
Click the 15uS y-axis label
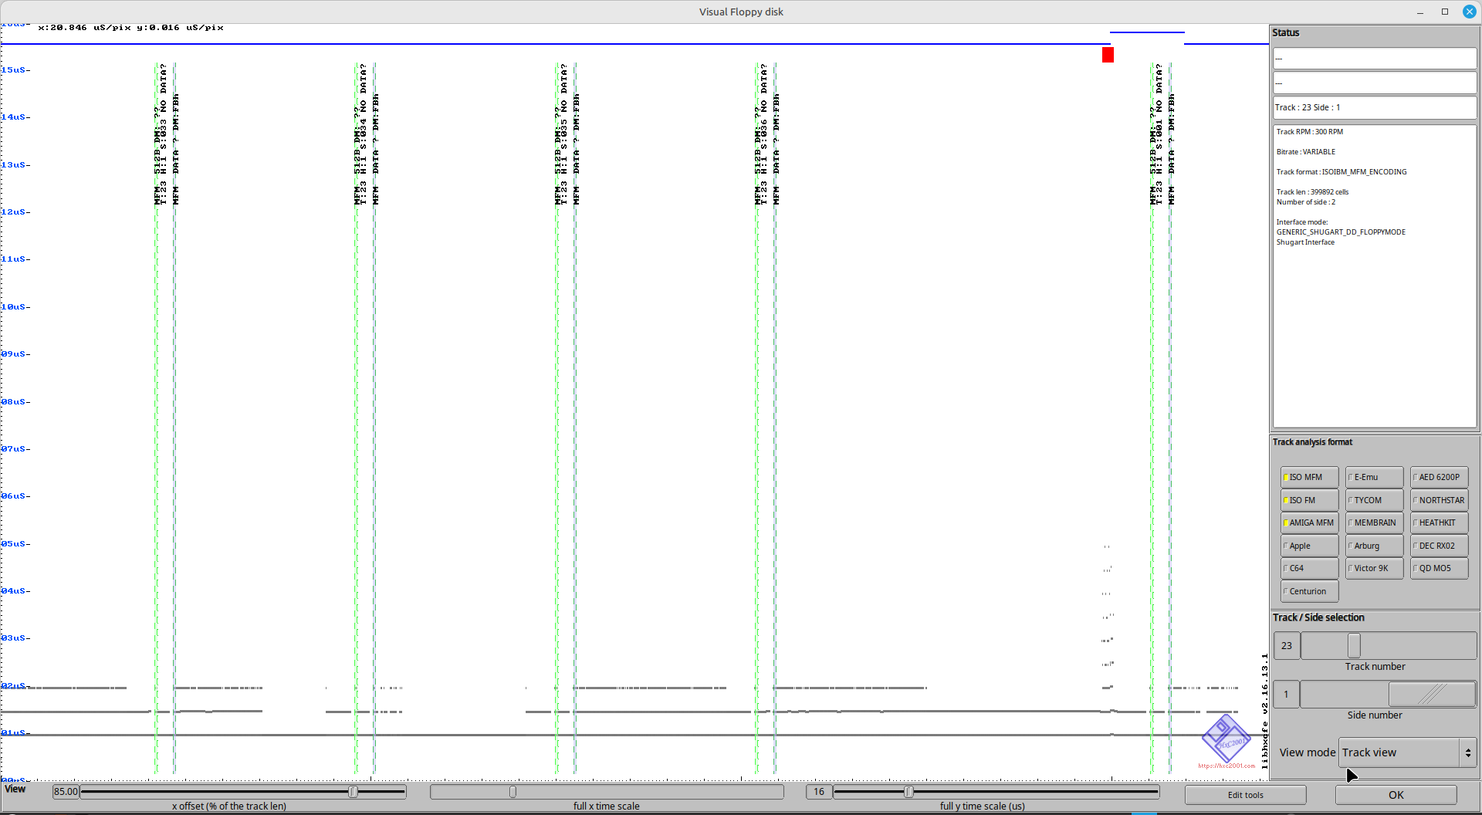(15, 70)
